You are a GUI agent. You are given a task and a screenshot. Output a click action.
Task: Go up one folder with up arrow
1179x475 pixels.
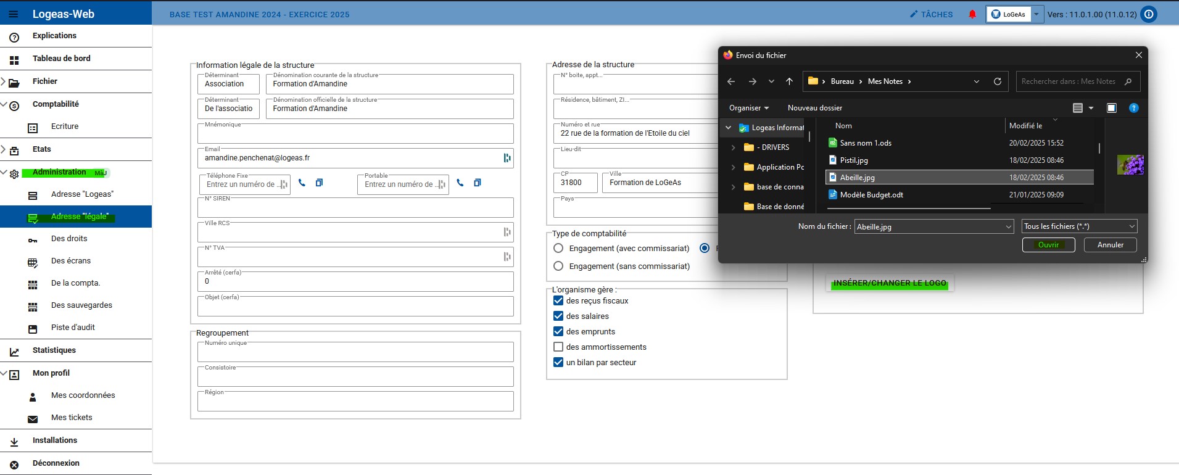[789, 81]
